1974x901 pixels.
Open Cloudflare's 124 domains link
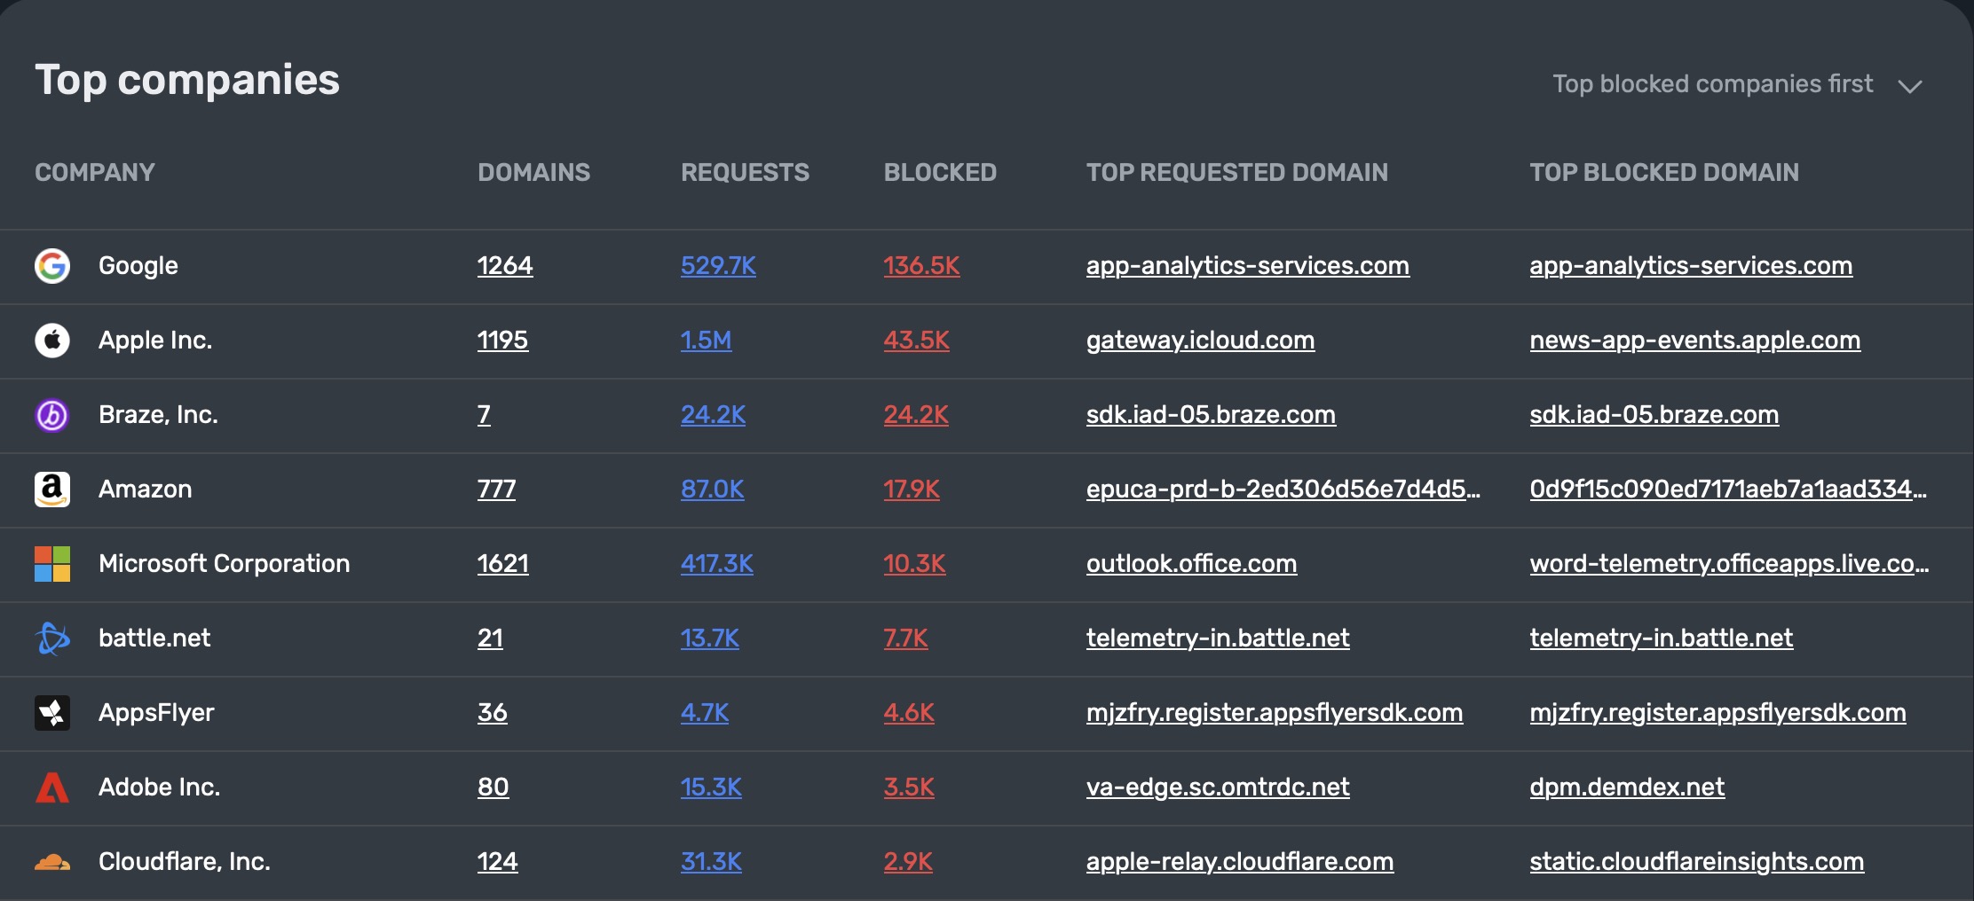[x=497, y=862]
